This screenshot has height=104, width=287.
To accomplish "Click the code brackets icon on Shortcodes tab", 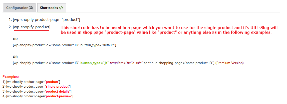I will pyautogui.click(x=61, y=8).
